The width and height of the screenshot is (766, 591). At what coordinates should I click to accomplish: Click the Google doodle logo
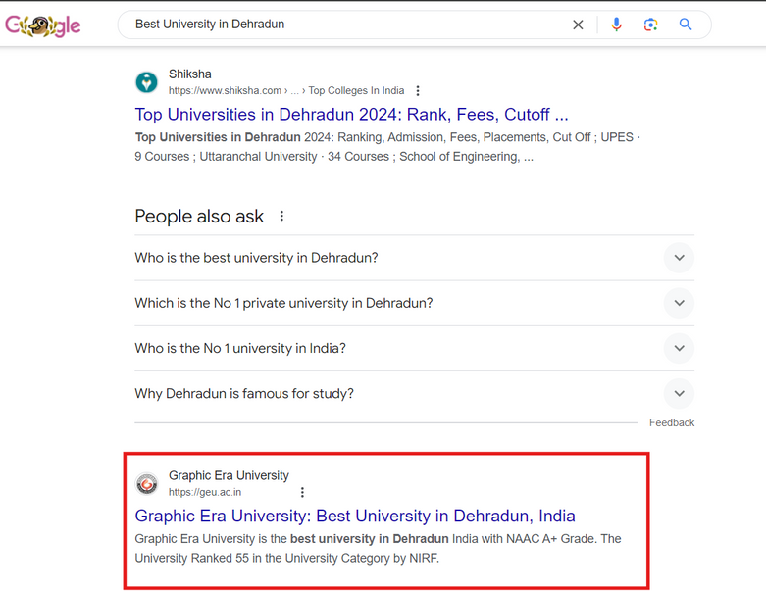coord(43,25)
